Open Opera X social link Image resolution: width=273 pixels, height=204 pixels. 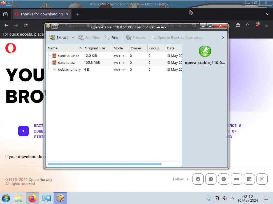pos(224,179)
